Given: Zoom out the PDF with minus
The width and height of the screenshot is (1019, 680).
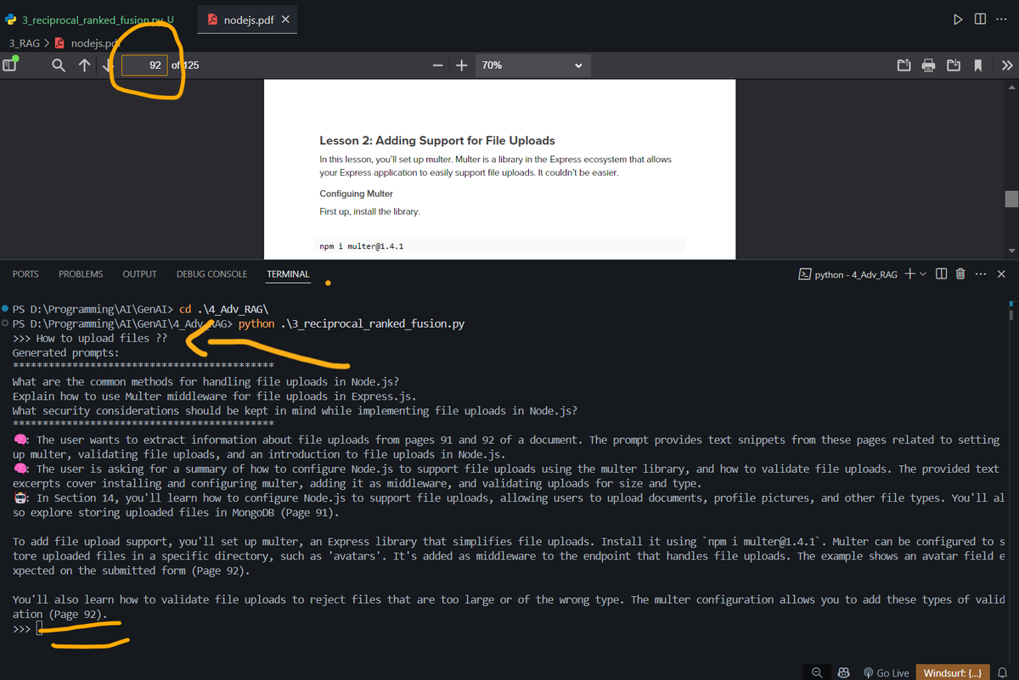Looking at the screenshot, I should pos(437,65).
